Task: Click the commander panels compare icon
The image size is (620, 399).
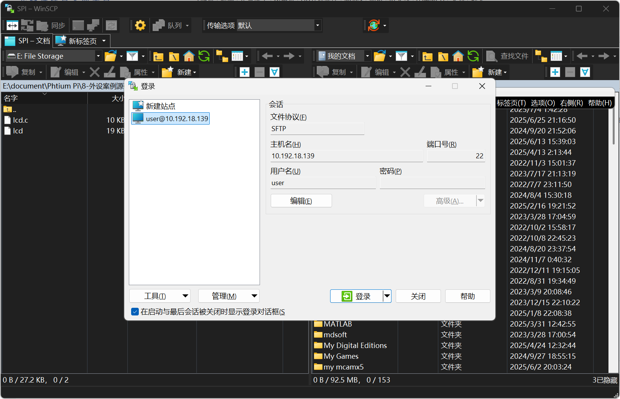Action: pyautogui.click(x=12, y=25)
